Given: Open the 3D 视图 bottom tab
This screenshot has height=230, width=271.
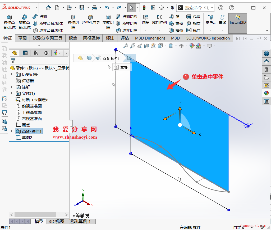Looking at the screenshot, I should tap(57, 221).
